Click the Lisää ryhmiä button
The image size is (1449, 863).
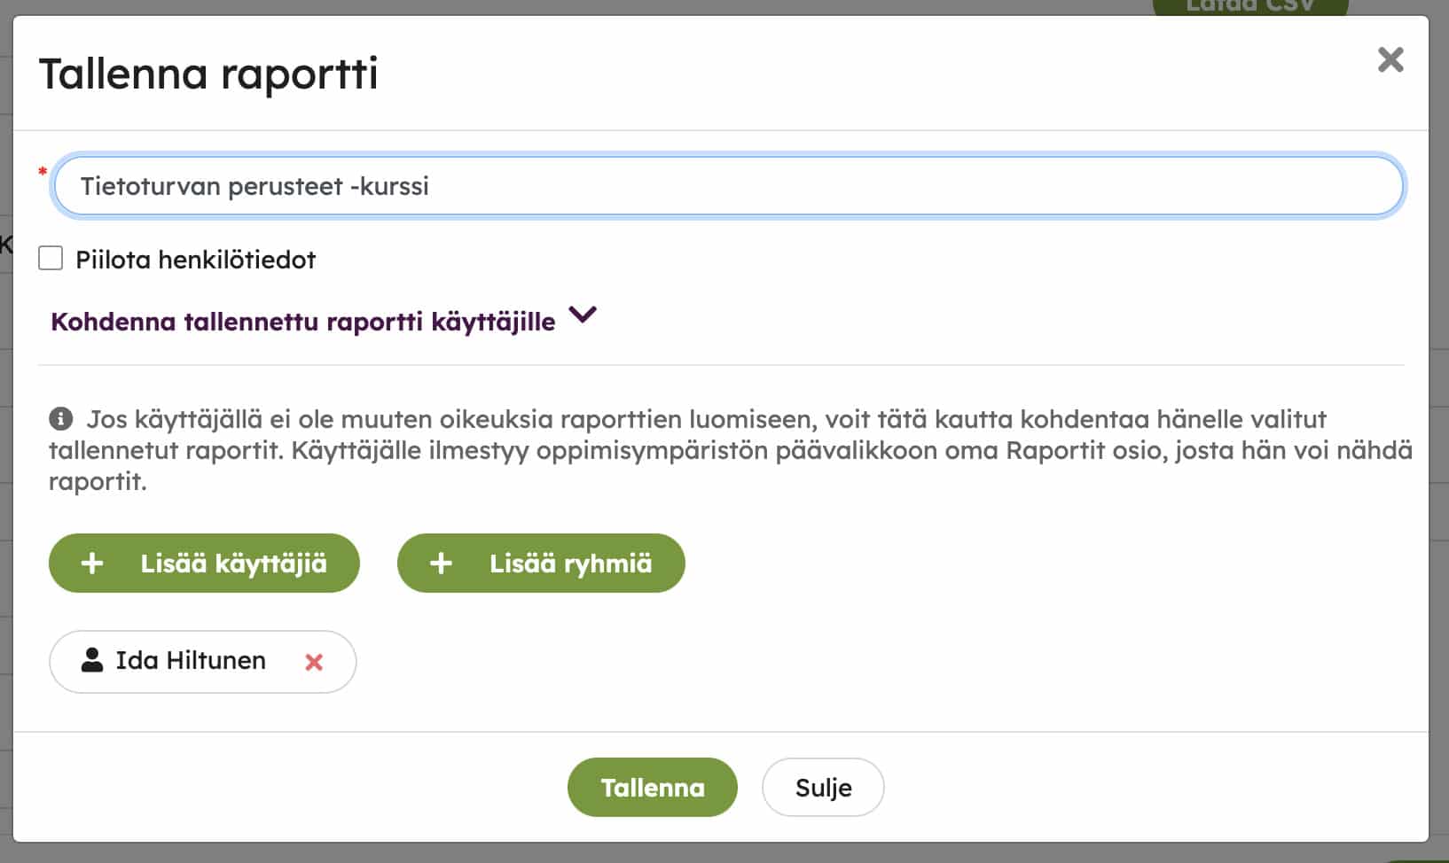541,563
